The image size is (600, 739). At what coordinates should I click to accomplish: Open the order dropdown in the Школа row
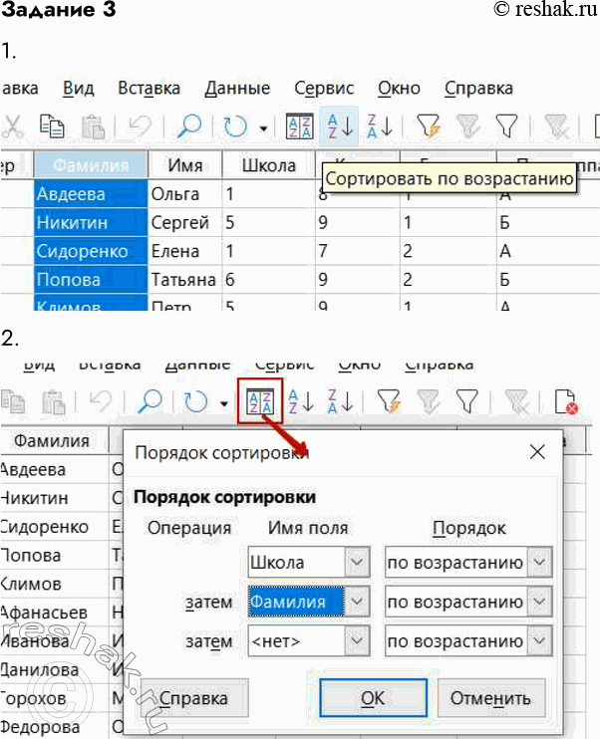pos(539,564)
